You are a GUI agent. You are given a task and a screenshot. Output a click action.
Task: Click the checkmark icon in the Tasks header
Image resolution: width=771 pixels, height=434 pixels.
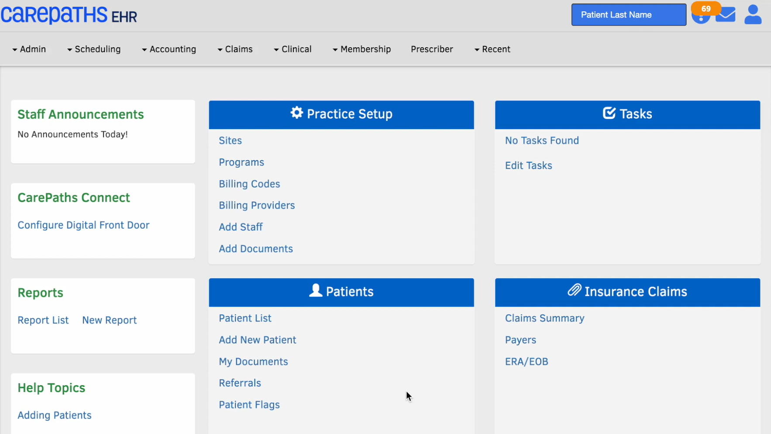click(x=609, y=113)
